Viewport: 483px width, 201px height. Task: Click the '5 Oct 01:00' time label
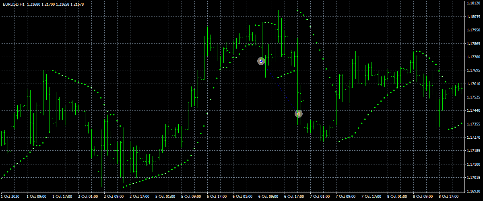[165, 197]
